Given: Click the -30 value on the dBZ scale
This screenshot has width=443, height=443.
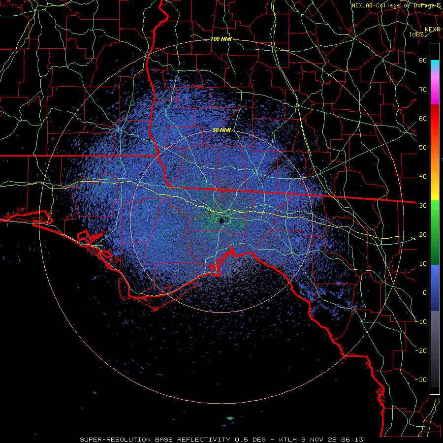Looking at the screenshot, I should (x=421, y=380).
